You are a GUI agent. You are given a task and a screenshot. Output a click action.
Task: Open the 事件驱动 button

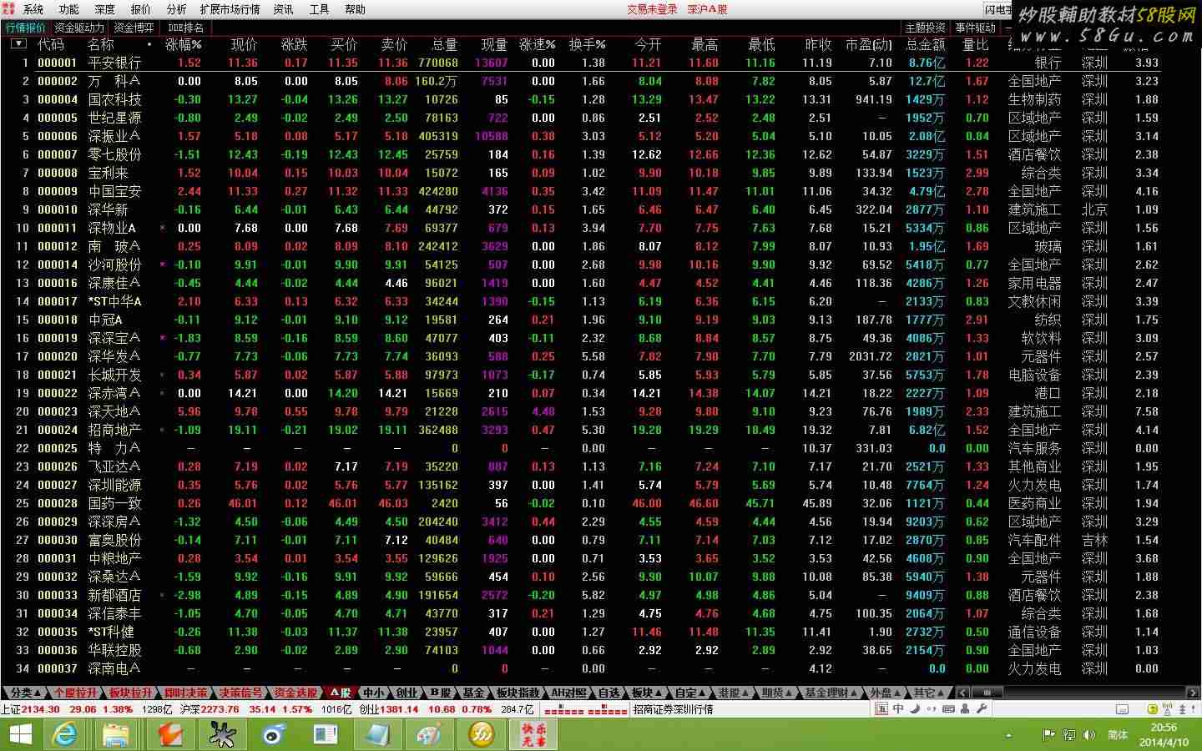(975, 28)
